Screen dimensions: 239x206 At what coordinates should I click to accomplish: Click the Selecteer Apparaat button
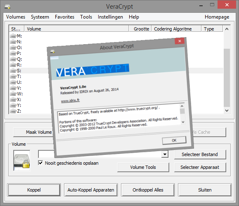coord(200,167)
